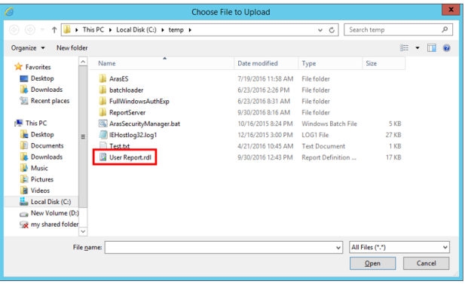Click the Favorites star icon
The height and width of the screenshot is (284, 465).
pyautogui.click(x=18, y=67)
